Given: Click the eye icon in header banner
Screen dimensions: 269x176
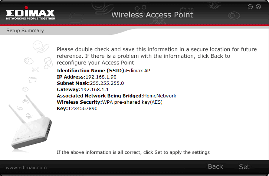Looking at the screenshot, I should tap(234, 16).
